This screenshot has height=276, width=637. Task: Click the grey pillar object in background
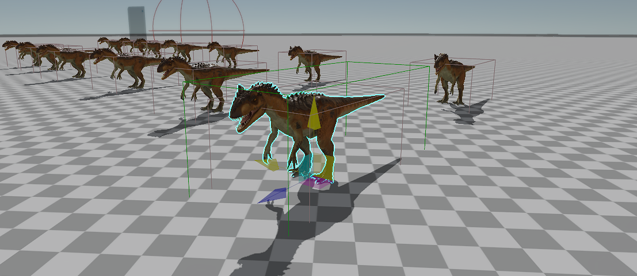pos(137,23)
